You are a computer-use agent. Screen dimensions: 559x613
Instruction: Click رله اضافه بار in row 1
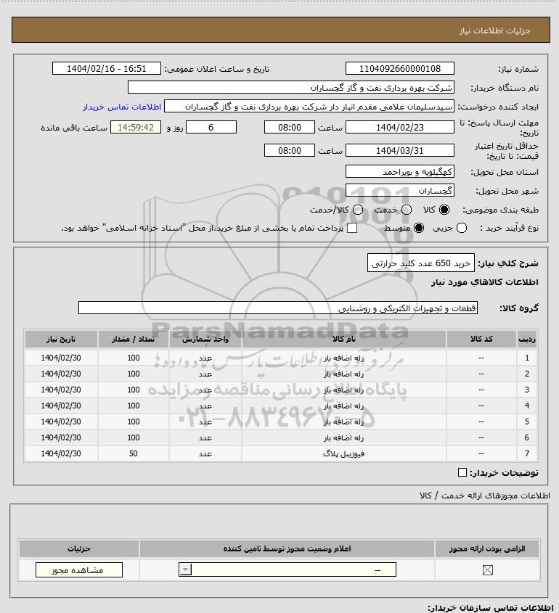(344, 358)
